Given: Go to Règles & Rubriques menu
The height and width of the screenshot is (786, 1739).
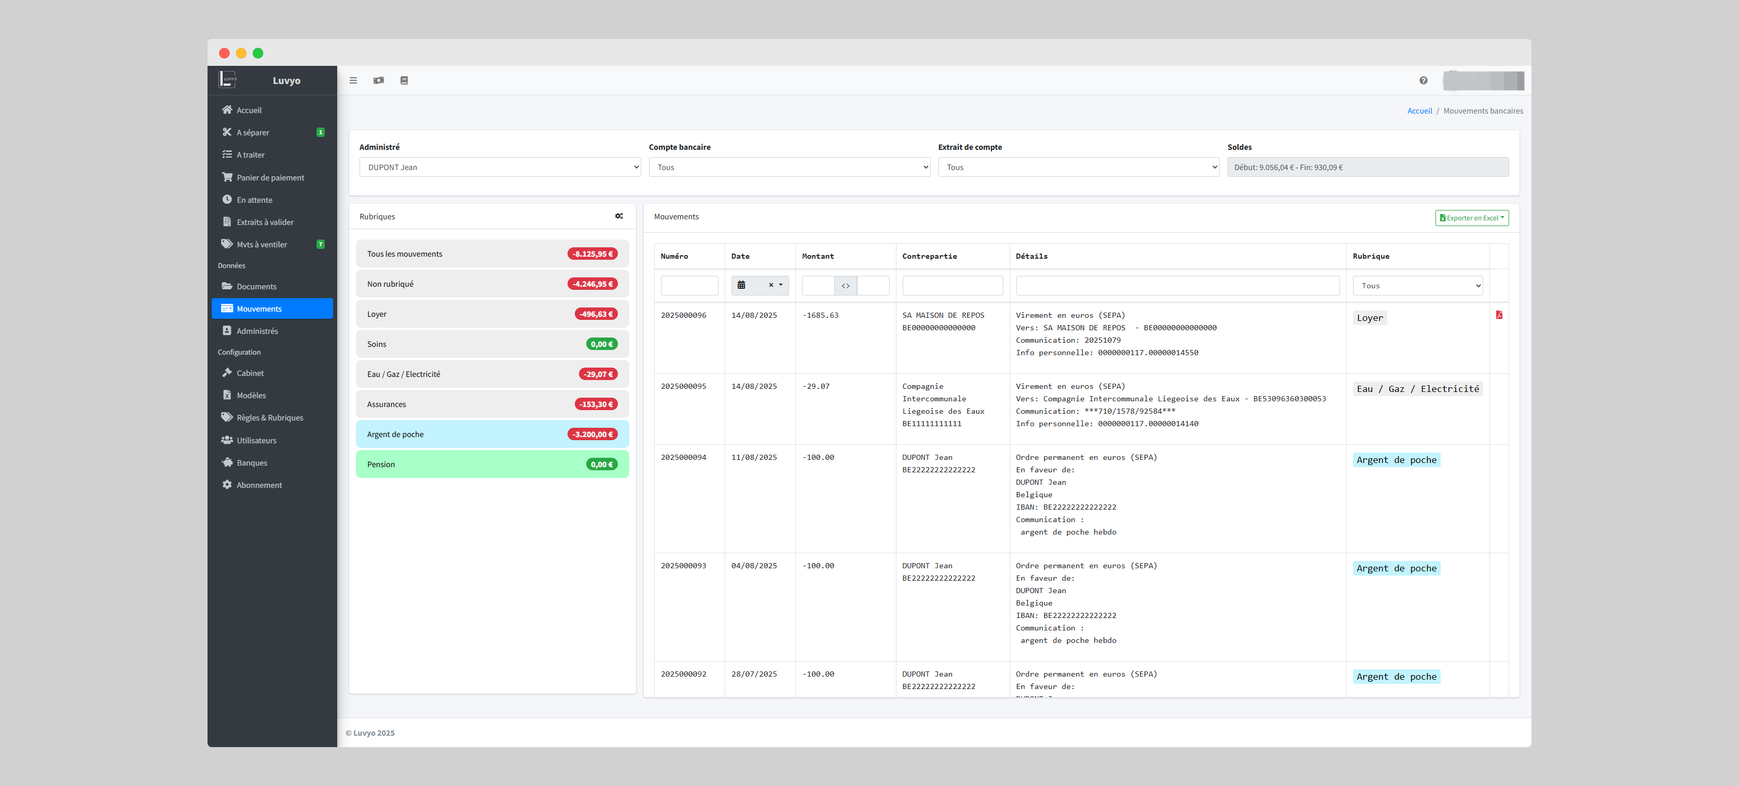Looking at the screenshot, I should (x=269, y=417).
